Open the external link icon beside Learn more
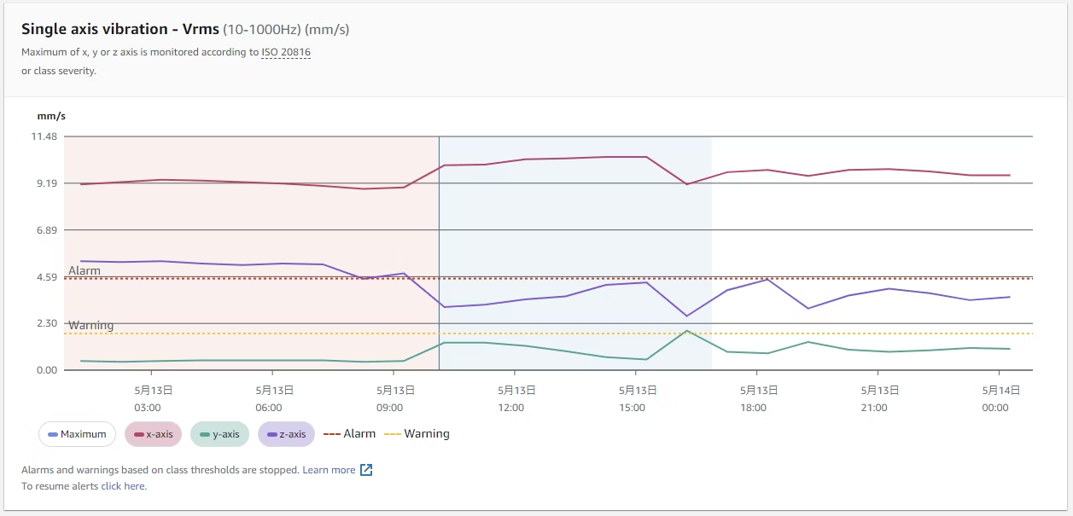The width and height of the screenshot is (1073, 516). click(x=366, y=470)
